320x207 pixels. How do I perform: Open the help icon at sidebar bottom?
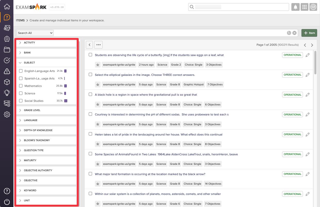[x=7, y=191]
